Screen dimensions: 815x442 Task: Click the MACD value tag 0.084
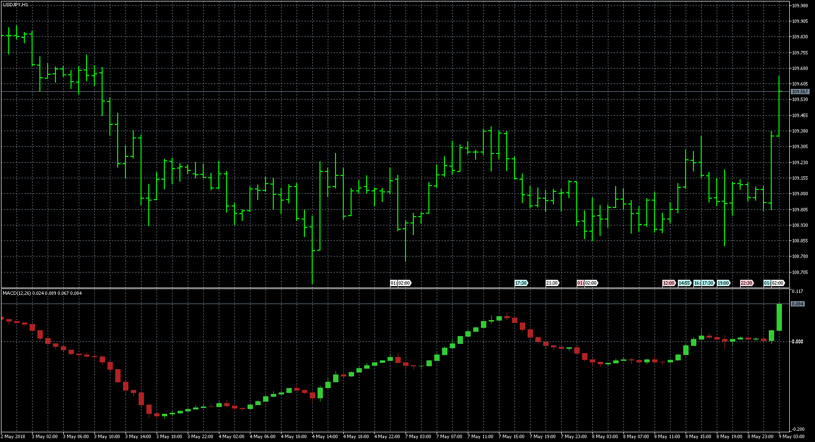tap(797, 304)
